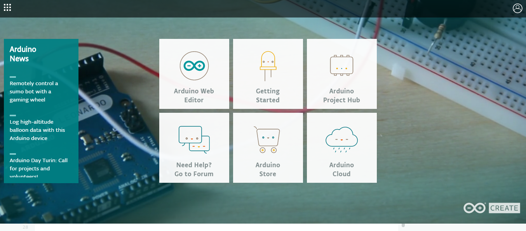
Task: Click the scrollbar handle at page bottom
Action: click(x=403, y=225)
